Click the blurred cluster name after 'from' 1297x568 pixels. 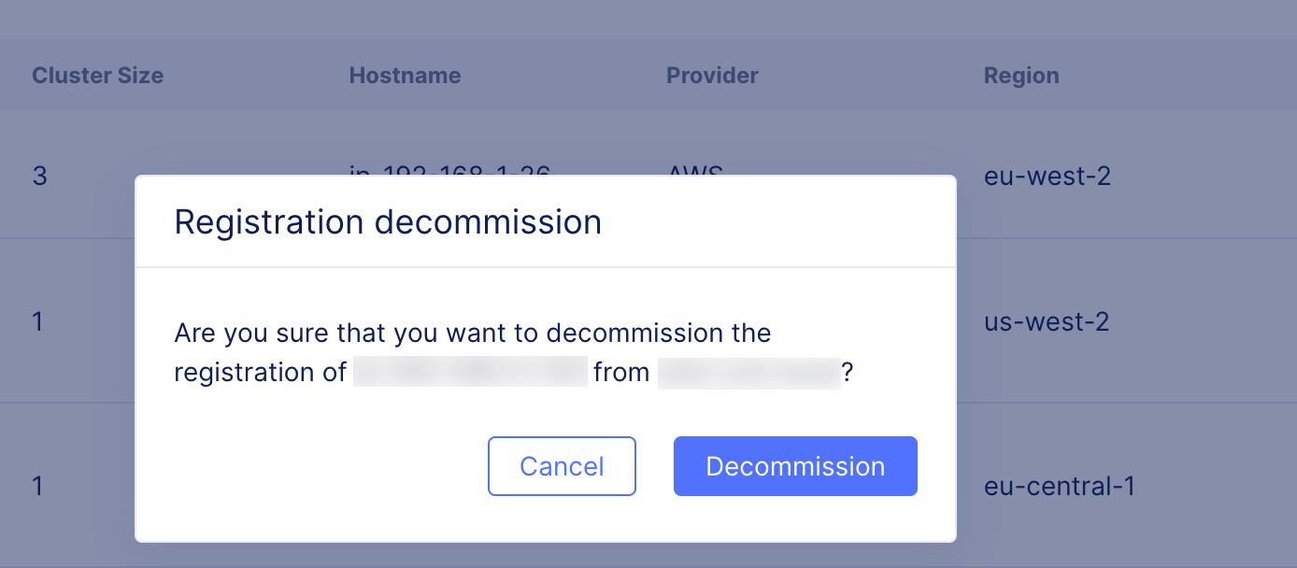(749, 372)
